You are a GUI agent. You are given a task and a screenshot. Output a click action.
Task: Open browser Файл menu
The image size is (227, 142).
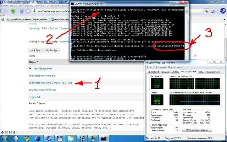click(6, 6)
